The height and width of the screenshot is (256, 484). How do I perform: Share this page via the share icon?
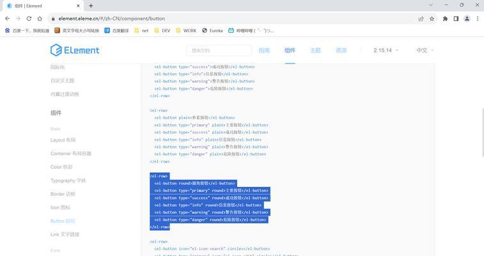(421, 19)
